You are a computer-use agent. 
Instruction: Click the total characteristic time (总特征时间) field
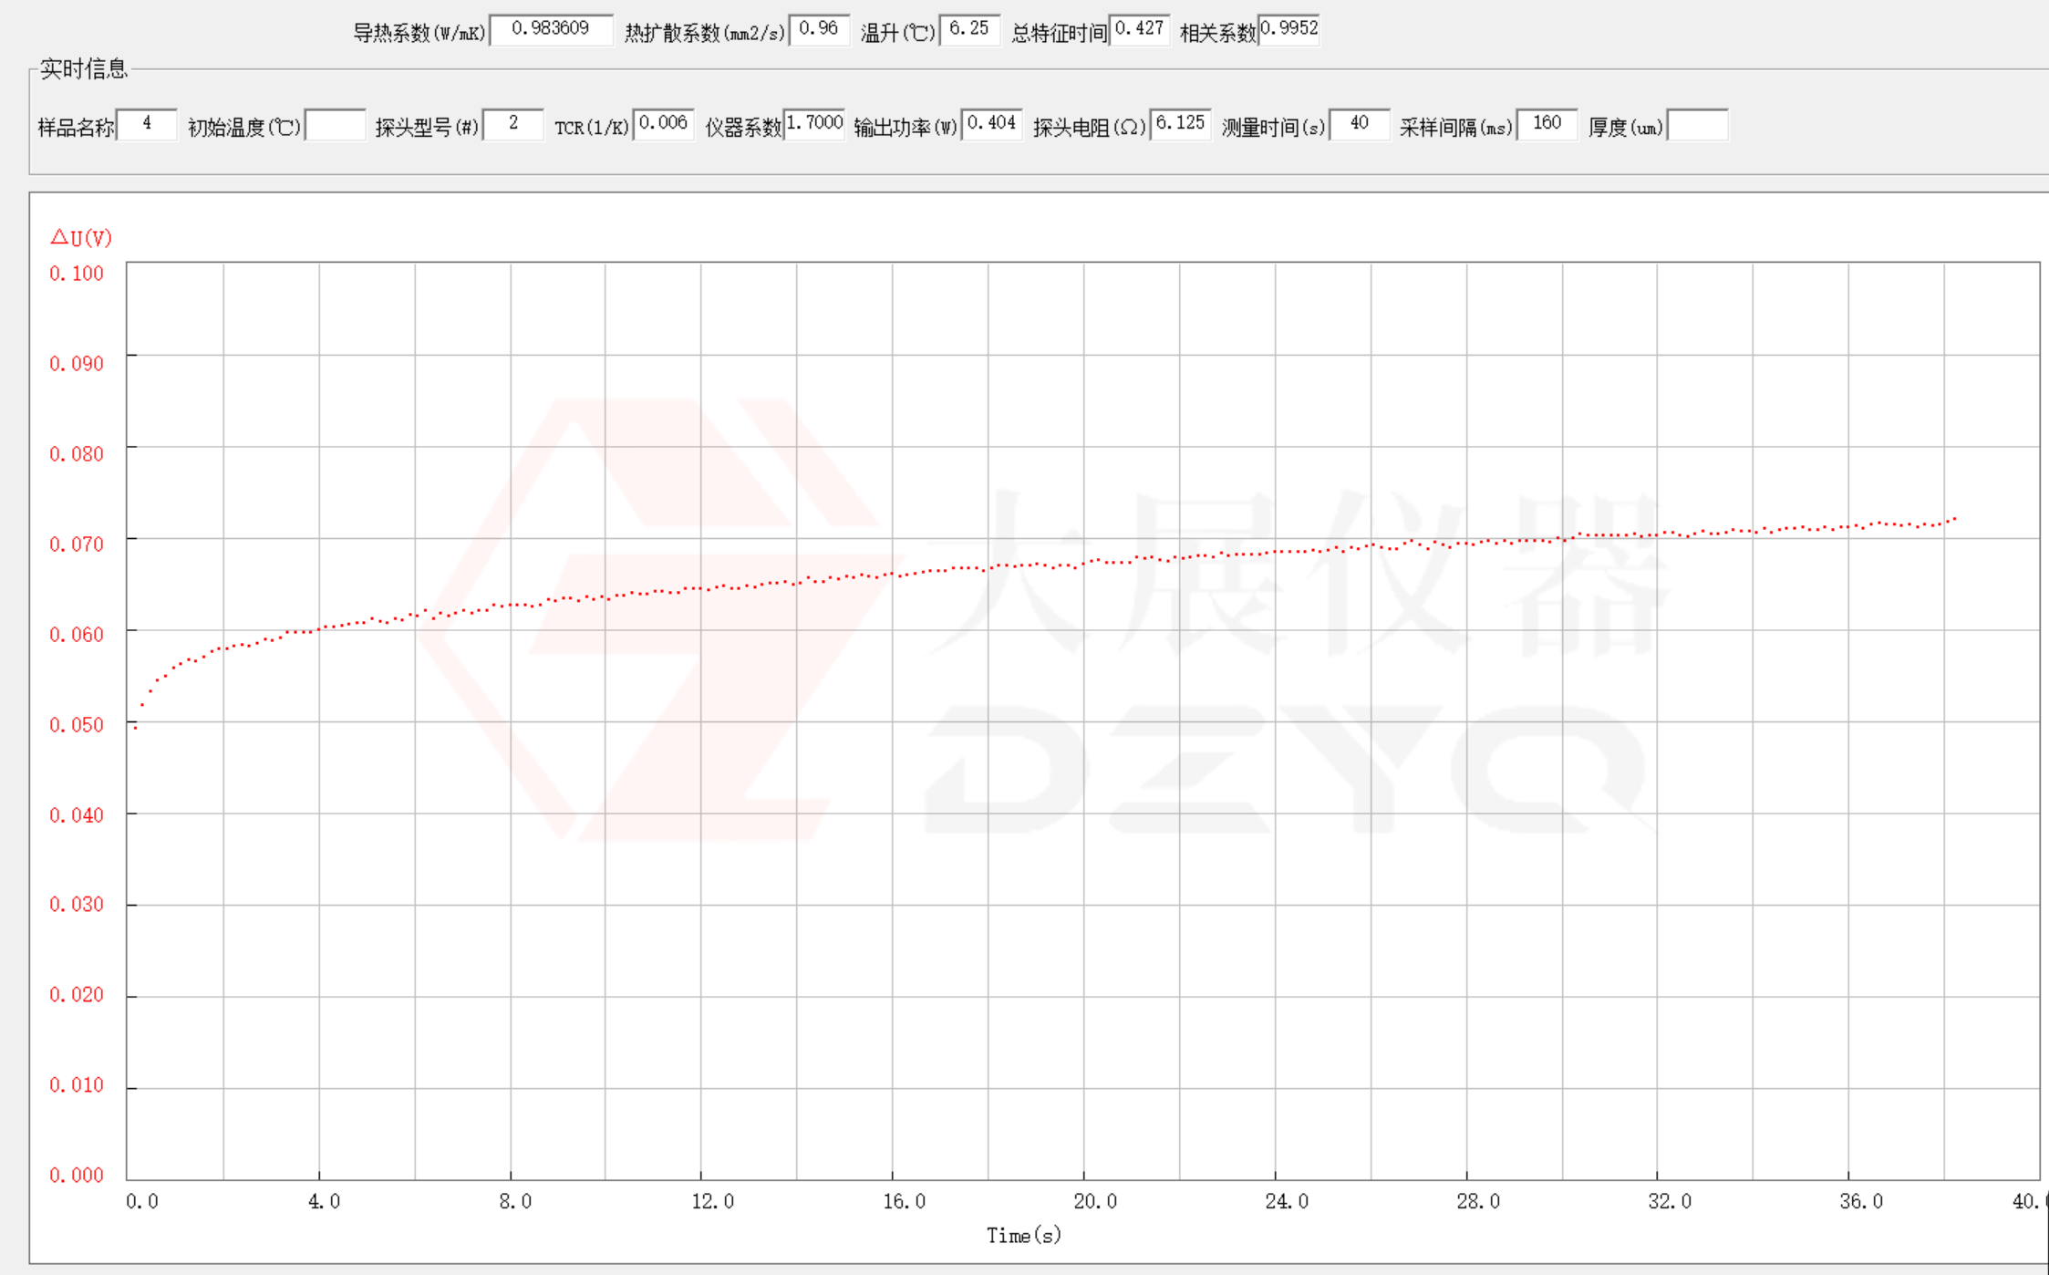(x=1139, y=29)
